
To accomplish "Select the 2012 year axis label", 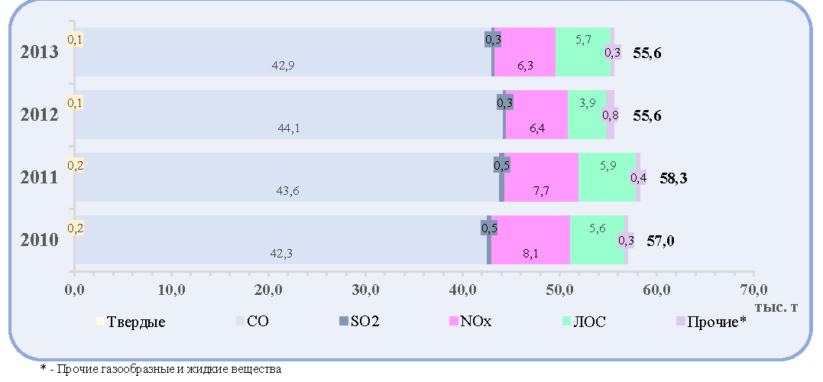I will tap(39, 115).
